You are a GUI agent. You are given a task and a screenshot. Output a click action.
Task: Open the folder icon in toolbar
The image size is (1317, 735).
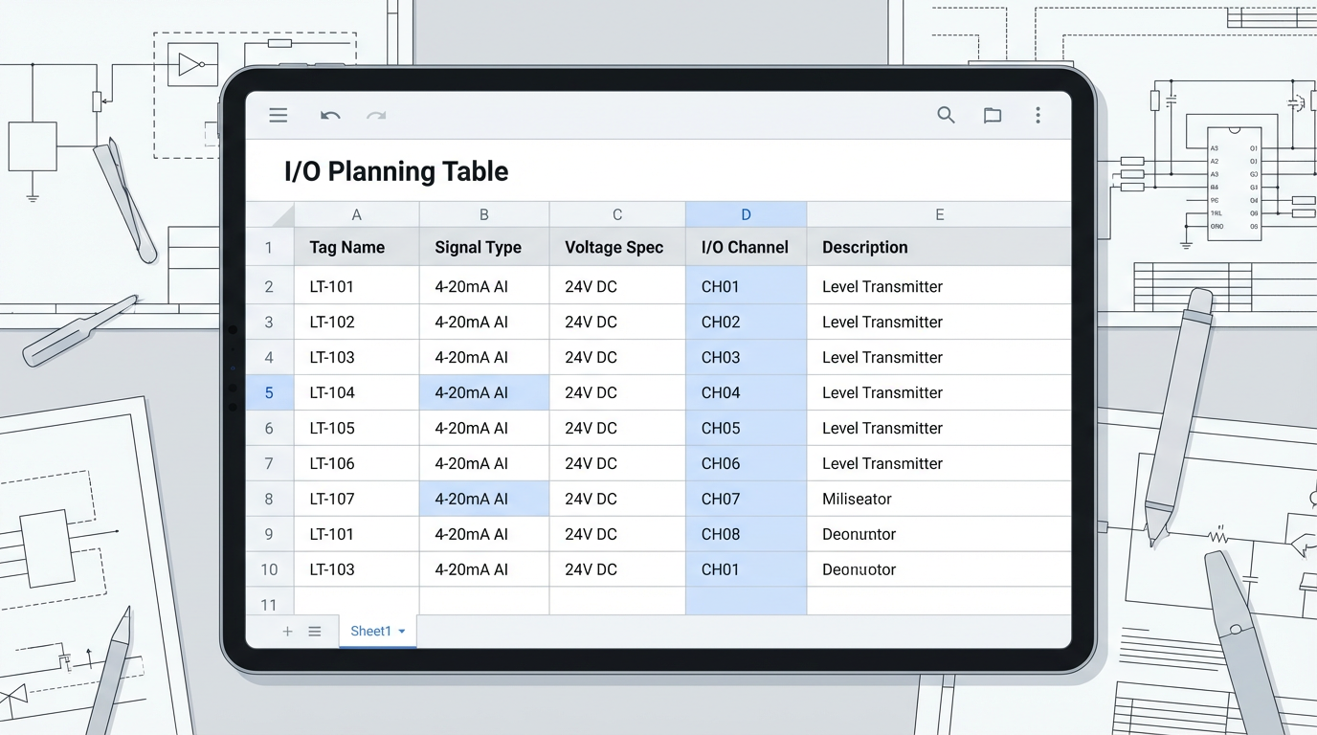993,116
